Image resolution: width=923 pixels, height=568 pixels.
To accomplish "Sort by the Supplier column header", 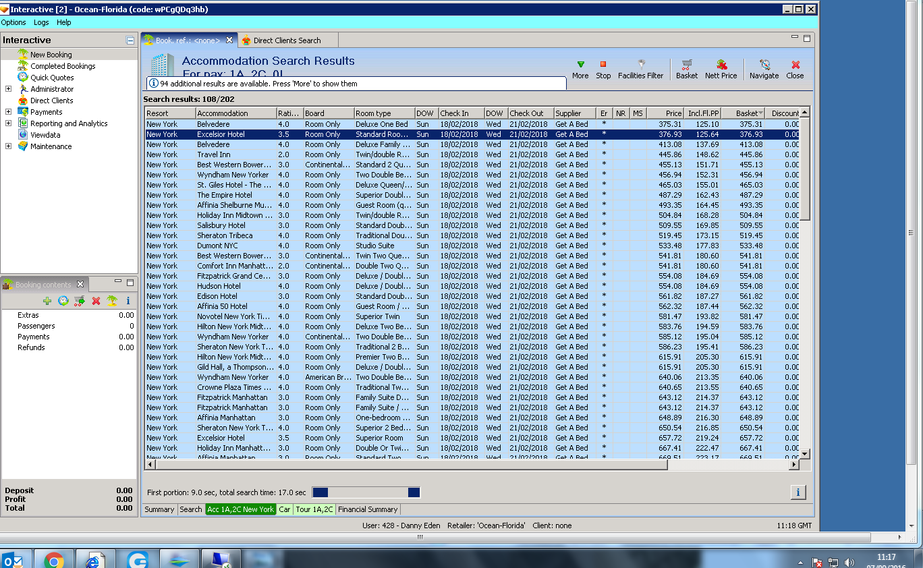I will point(575,113).
